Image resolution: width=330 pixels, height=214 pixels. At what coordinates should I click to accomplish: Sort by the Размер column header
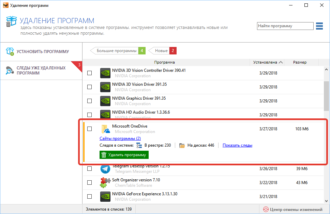coord(301,62)
